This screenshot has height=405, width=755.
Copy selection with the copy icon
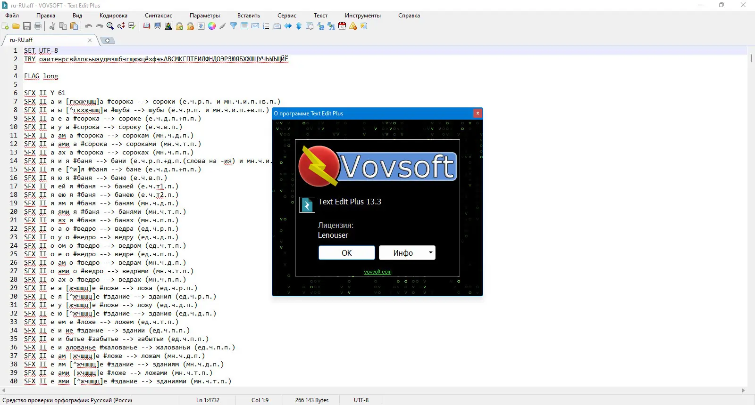(x=63, y=26)
